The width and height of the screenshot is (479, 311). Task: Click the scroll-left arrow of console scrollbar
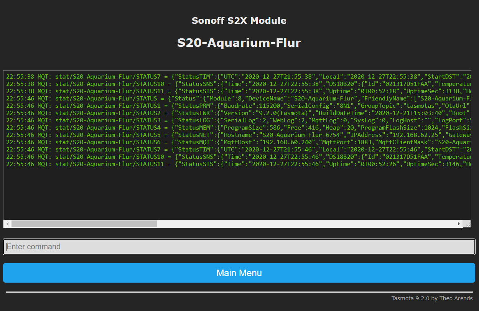tap(7, 224)
